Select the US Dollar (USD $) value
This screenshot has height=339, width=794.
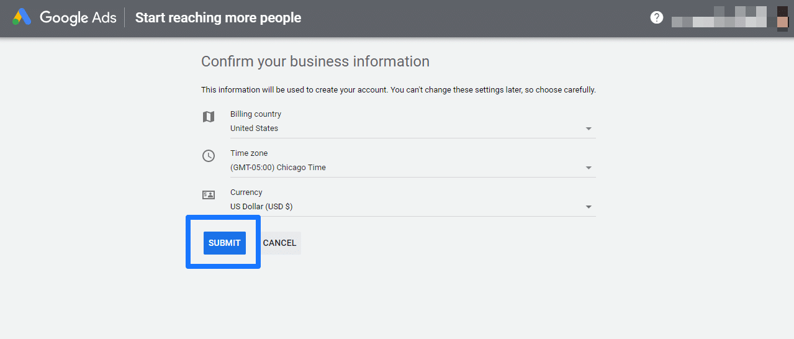coord(261,207)
